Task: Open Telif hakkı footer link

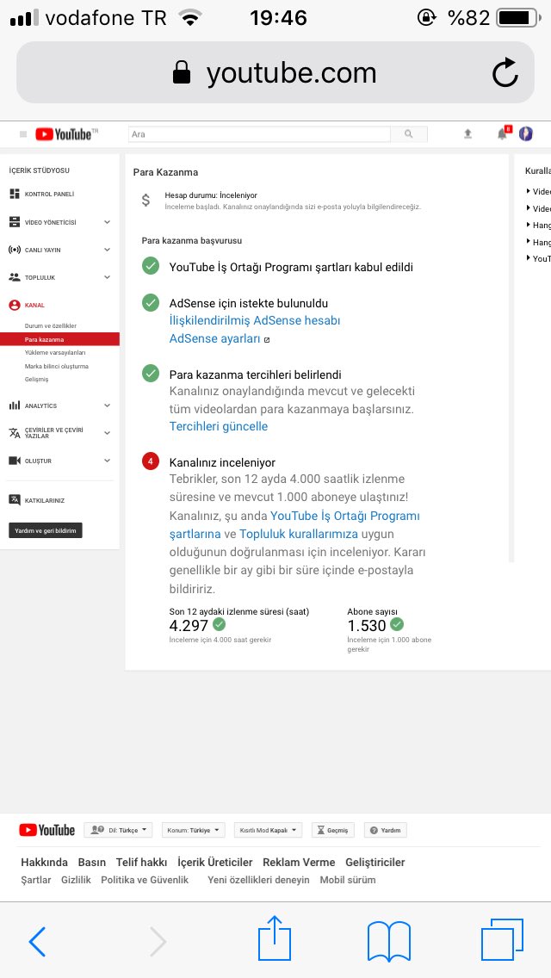Action: tap(142, 862)
